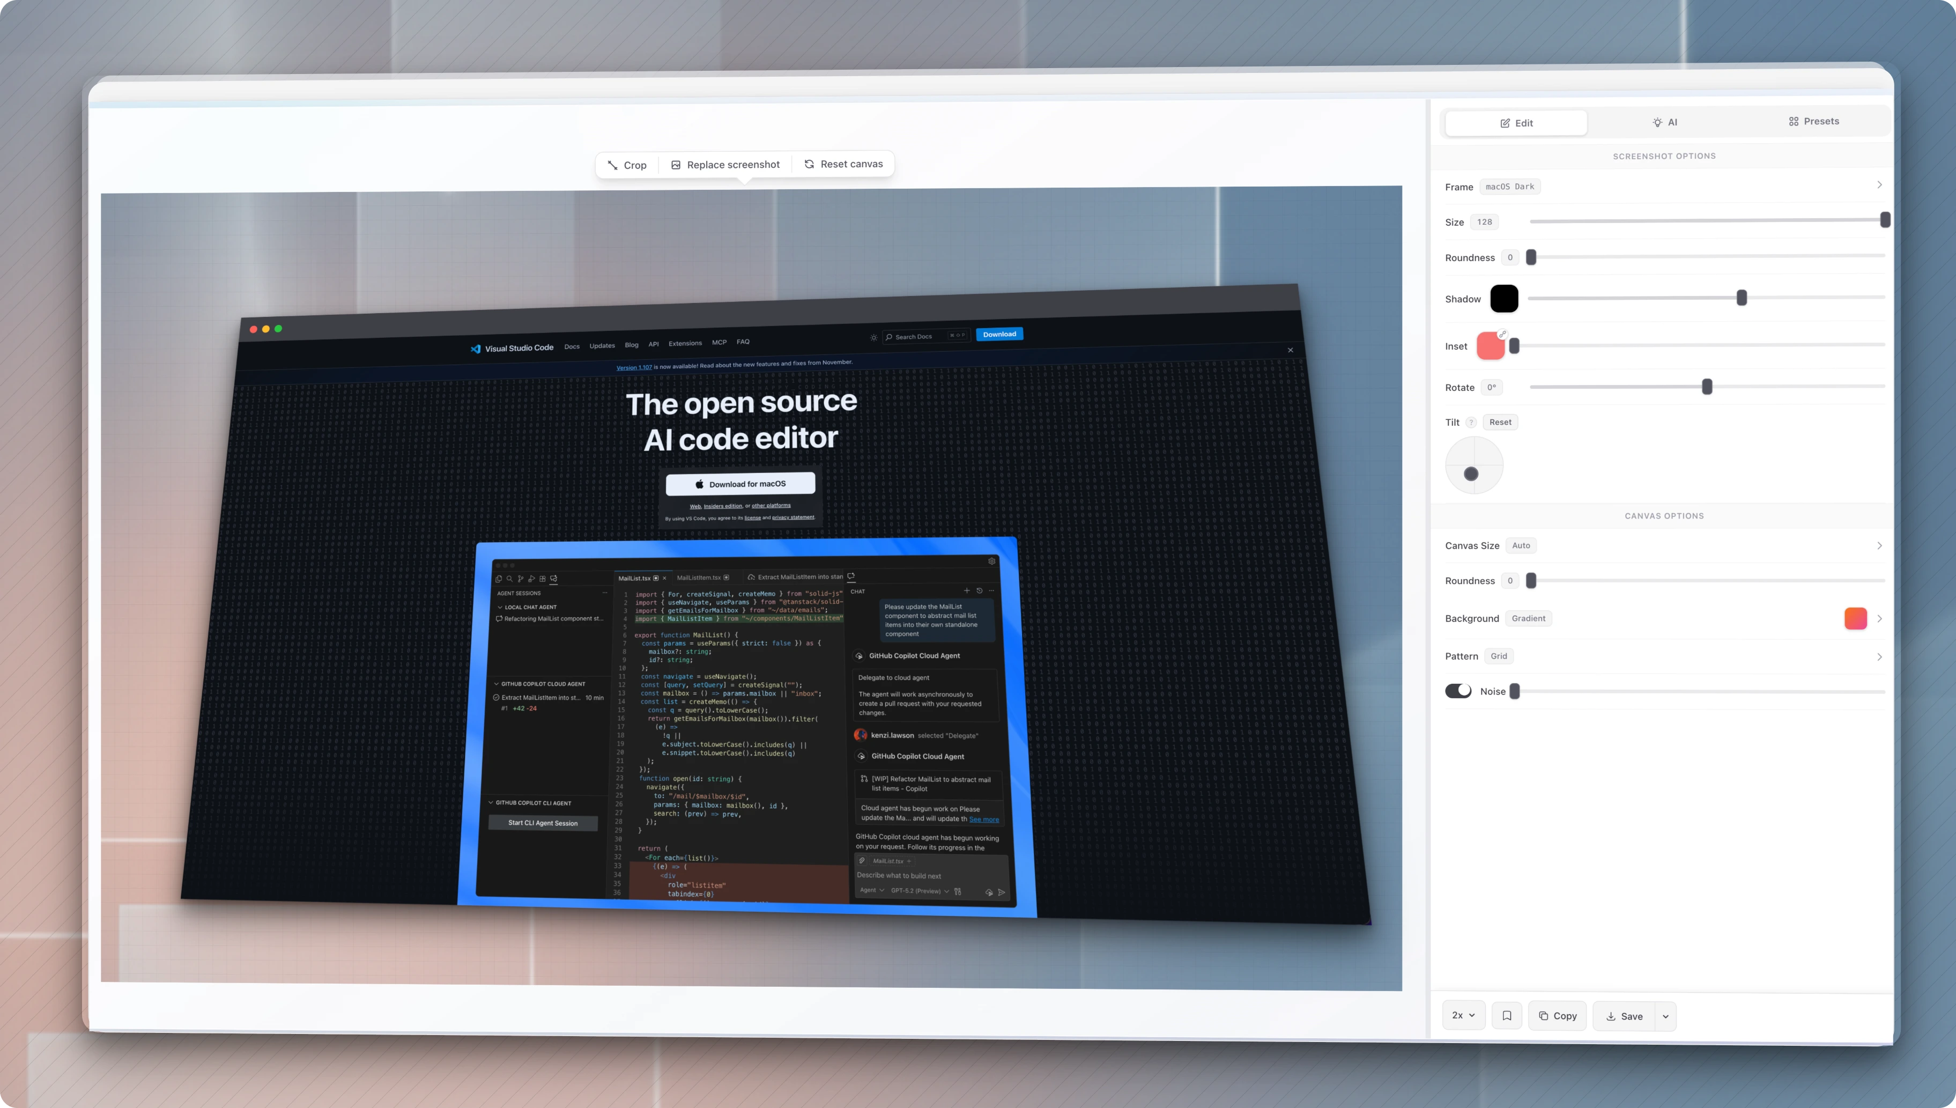The height and width of the screenshot is (1108, 1956).
Task: Open the GPT-5.2 (Preview) model dropdown
Action: 920,891
